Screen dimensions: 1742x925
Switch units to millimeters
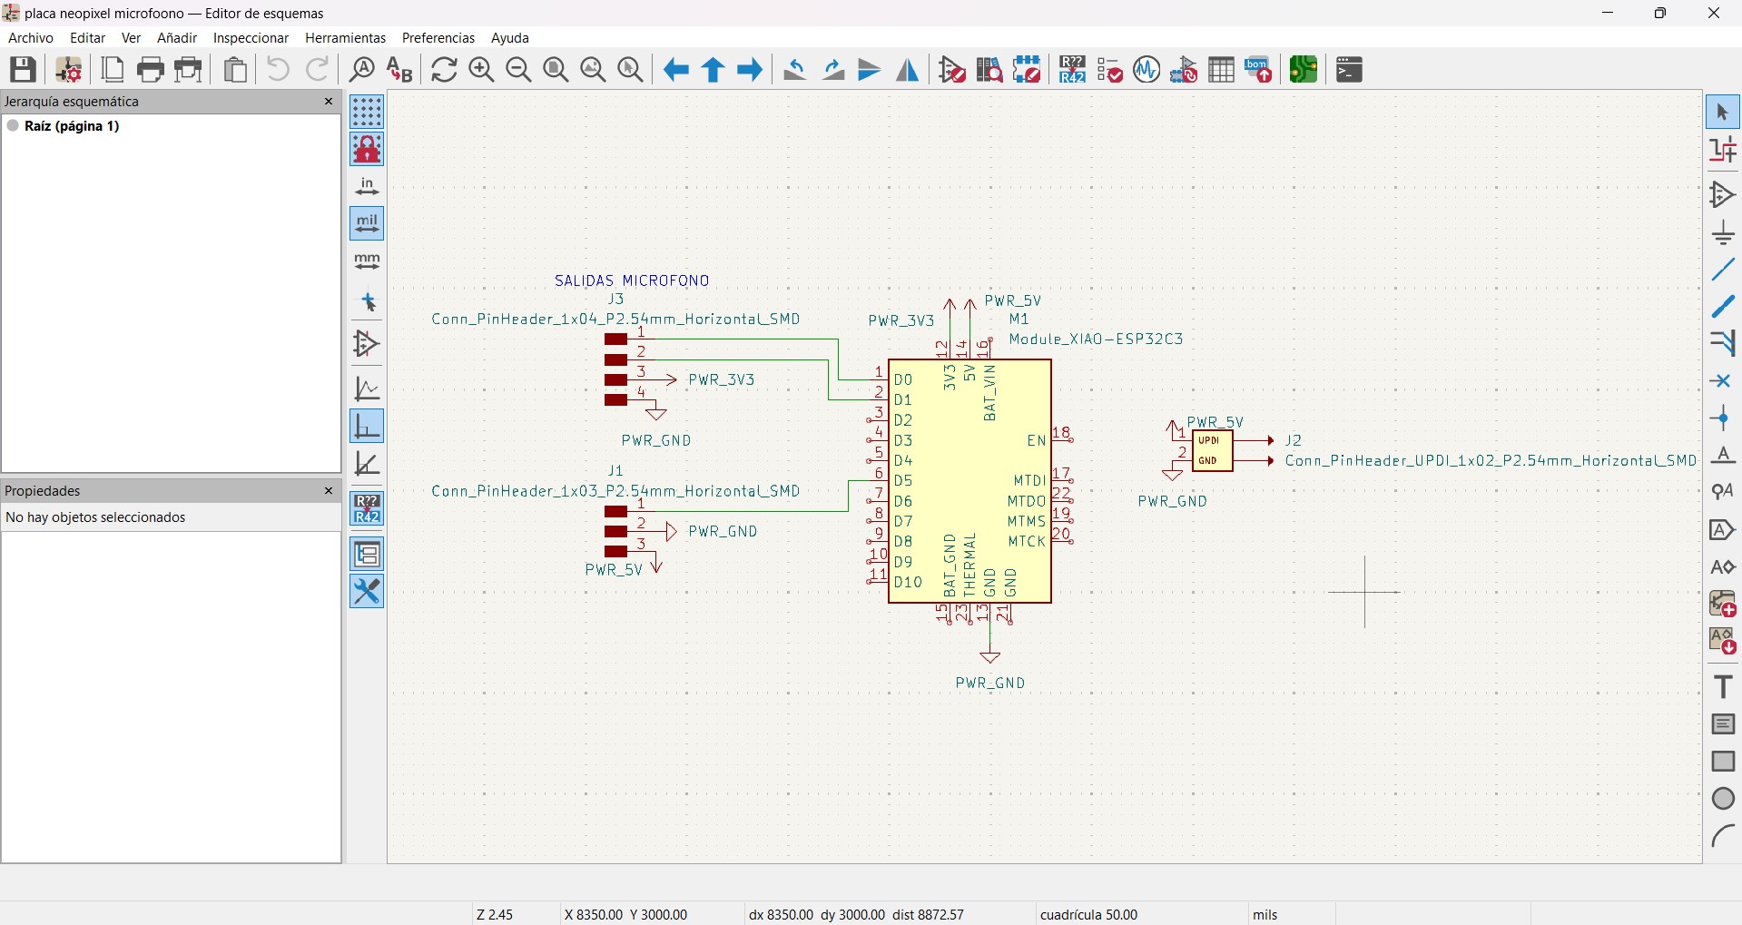[x=367, y=261]
